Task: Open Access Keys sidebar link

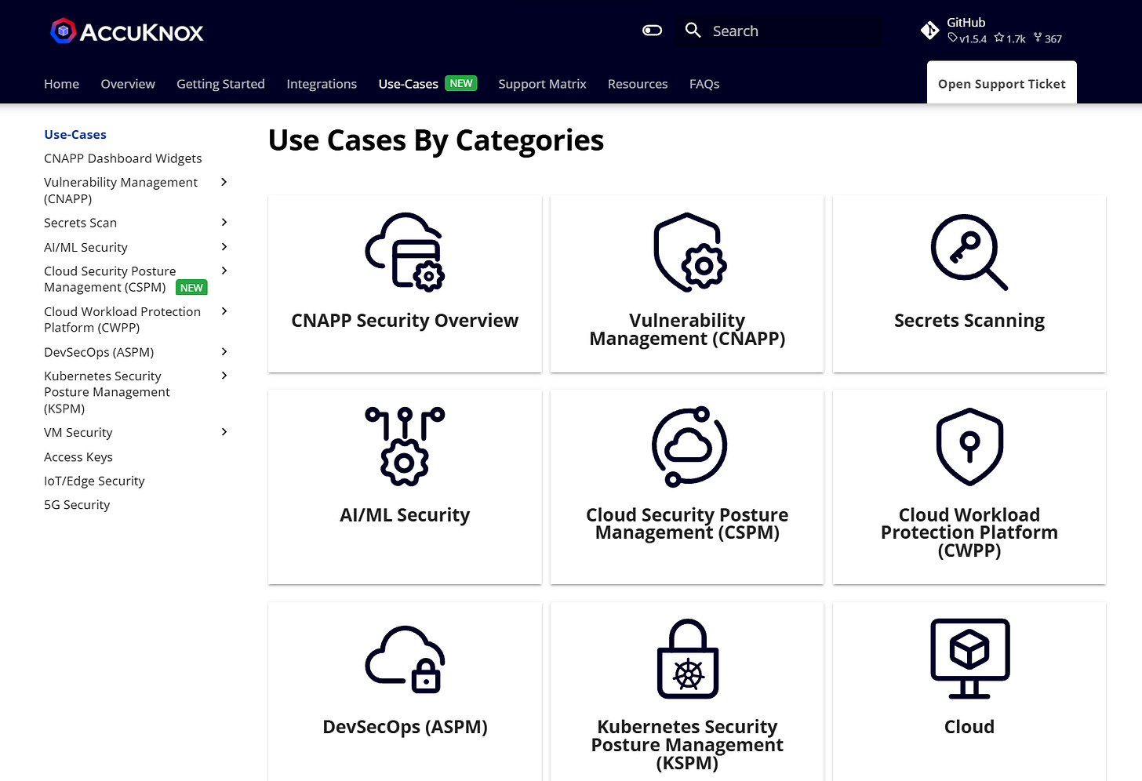Action: [x=78, y=457]
